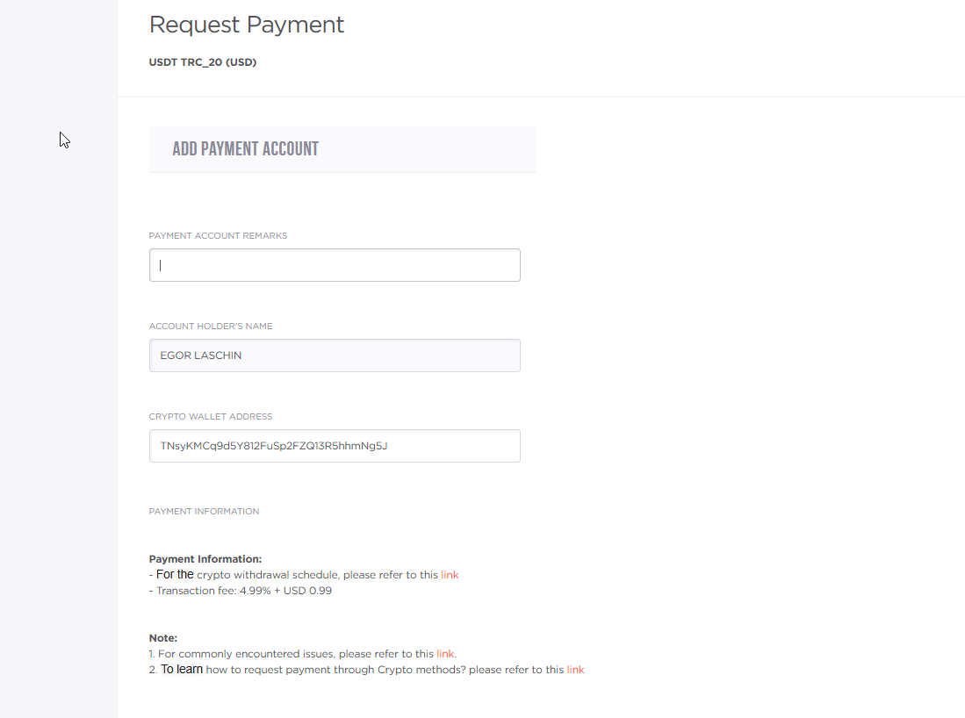Viewport: 965px width, 718px height.
Task: Click the gray left sidebar panel
Action: [x=58, y=395]
